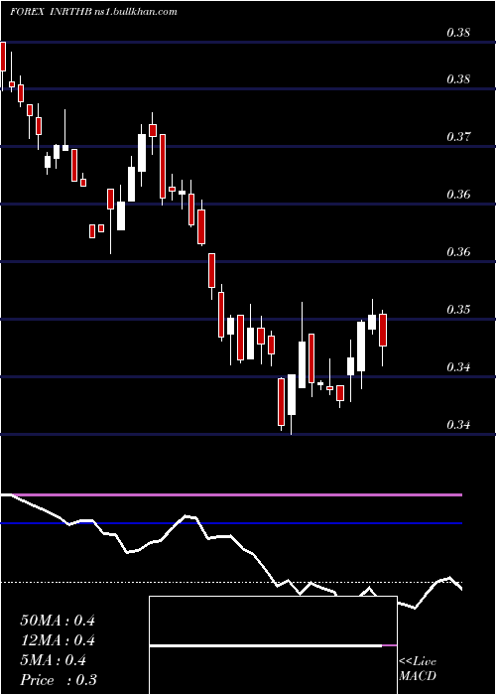
Task: Click the pink horizontal MACD line
Action: [237, 494]
